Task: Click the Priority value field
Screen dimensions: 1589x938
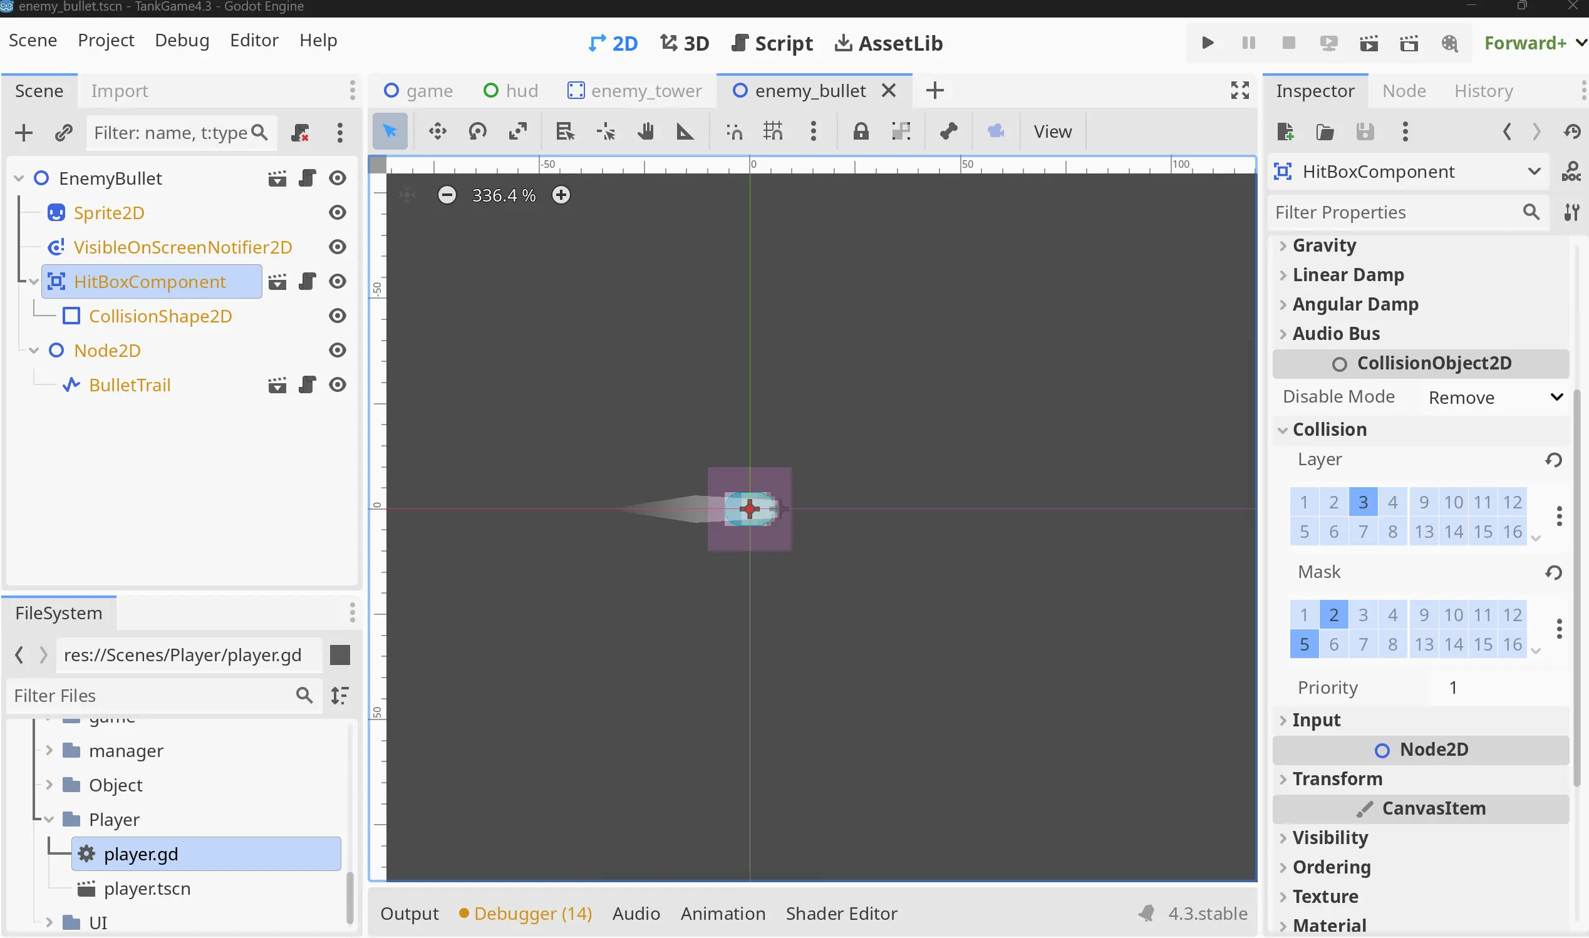Action: [1498, 688]
